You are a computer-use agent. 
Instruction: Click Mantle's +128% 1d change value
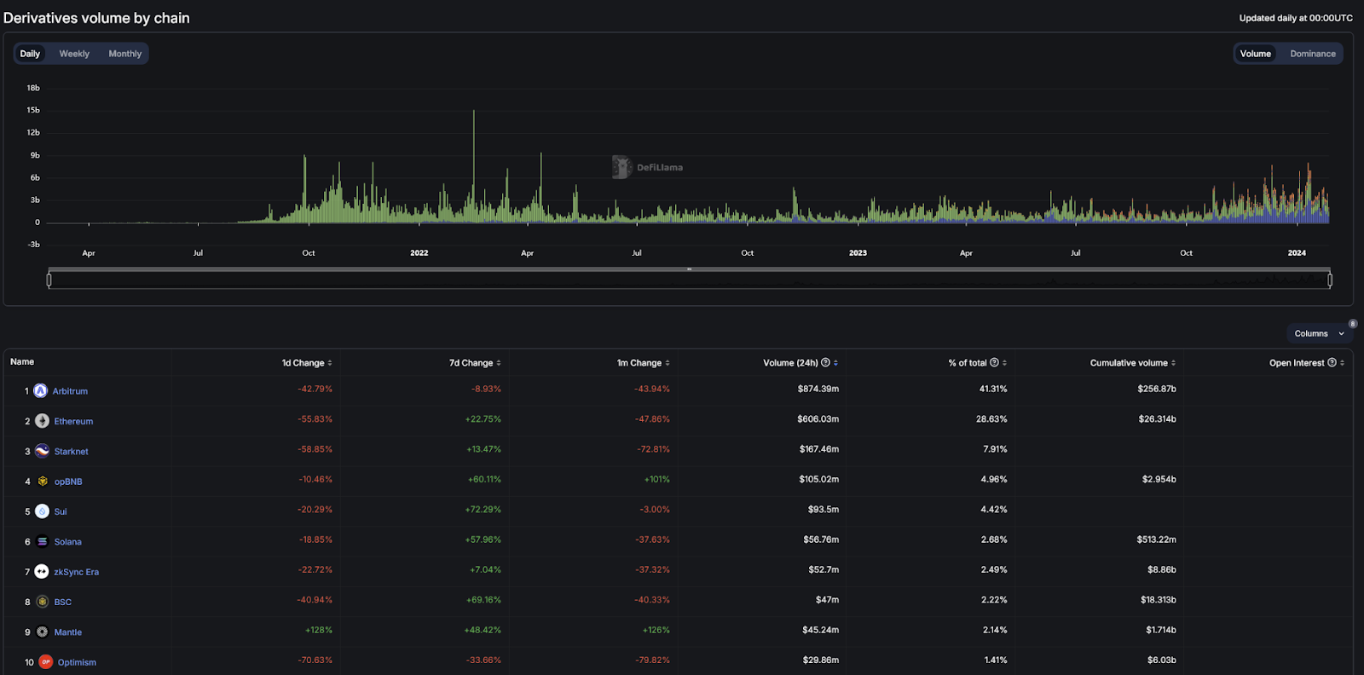319,630
